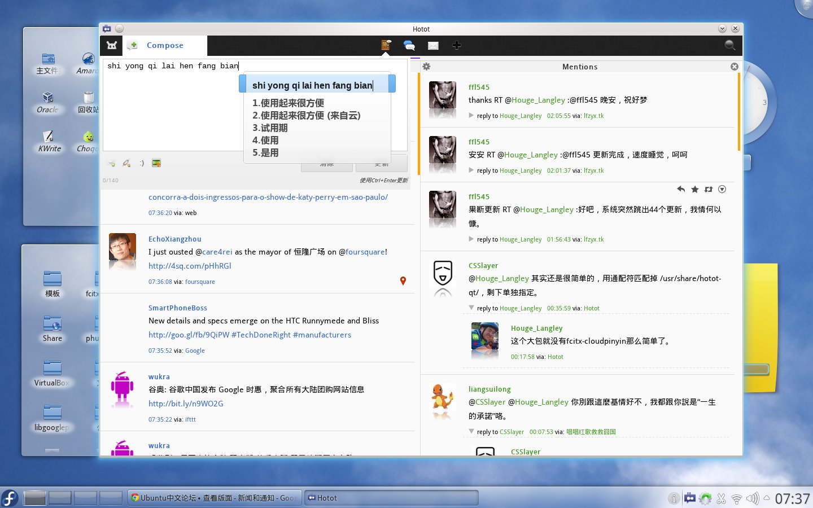813x508 pixels.
Task: Click liangsuilong's Charmander avatar
Action: tap(443, 398)
